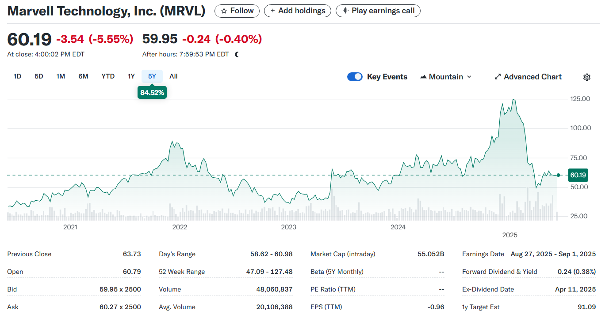
Task: Open the Mountain chart type dropdown
Action: click(x=446, y=77)
